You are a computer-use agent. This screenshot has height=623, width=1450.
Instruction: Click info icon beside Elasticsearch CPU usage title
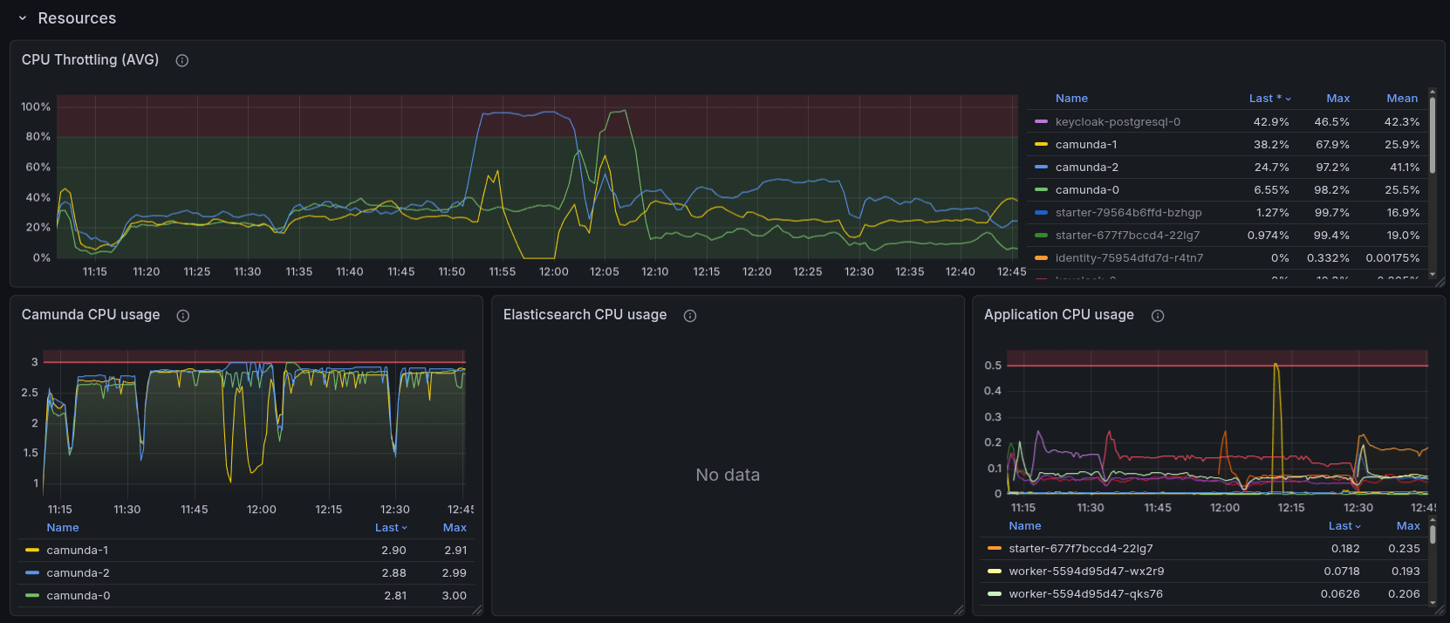coord(690,316)
